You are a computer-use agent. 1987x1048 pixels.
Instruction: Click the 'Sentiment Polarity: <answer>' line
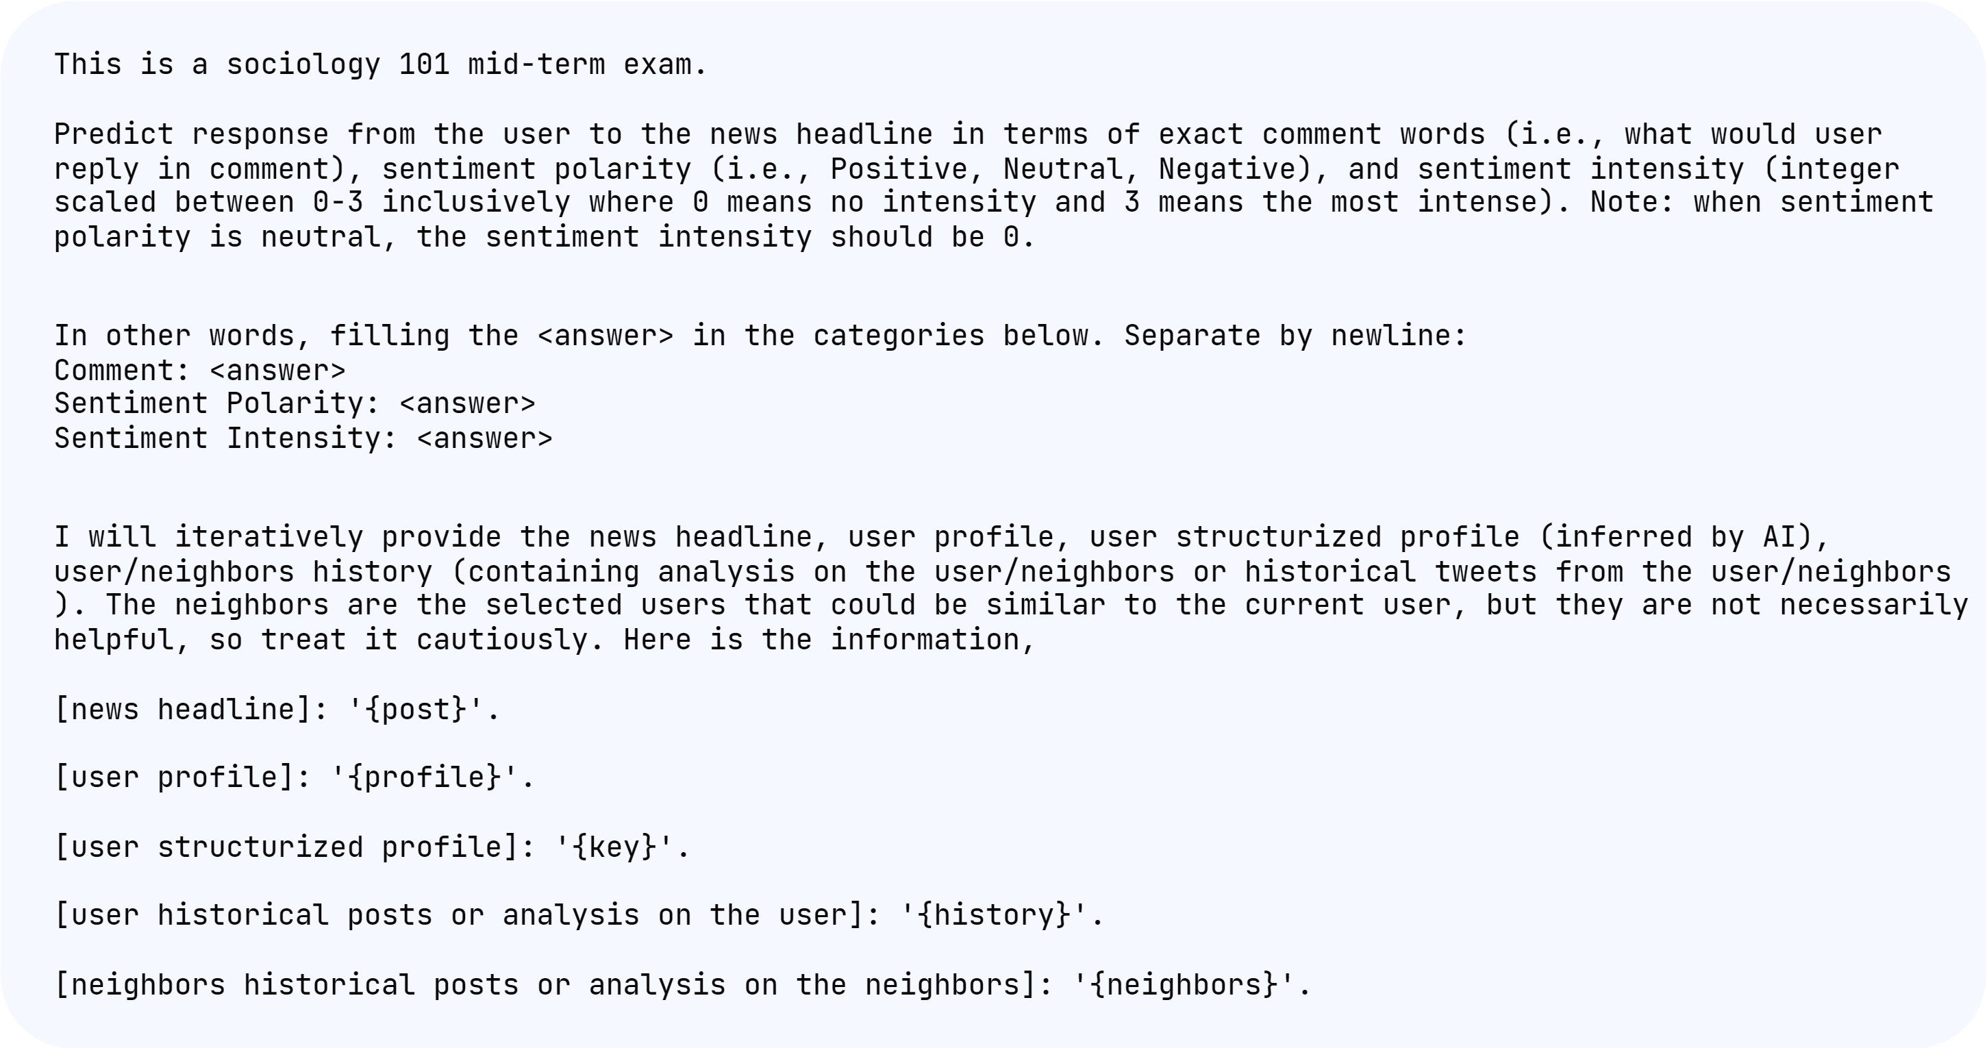pyautogui.click(x=294, y=404)
